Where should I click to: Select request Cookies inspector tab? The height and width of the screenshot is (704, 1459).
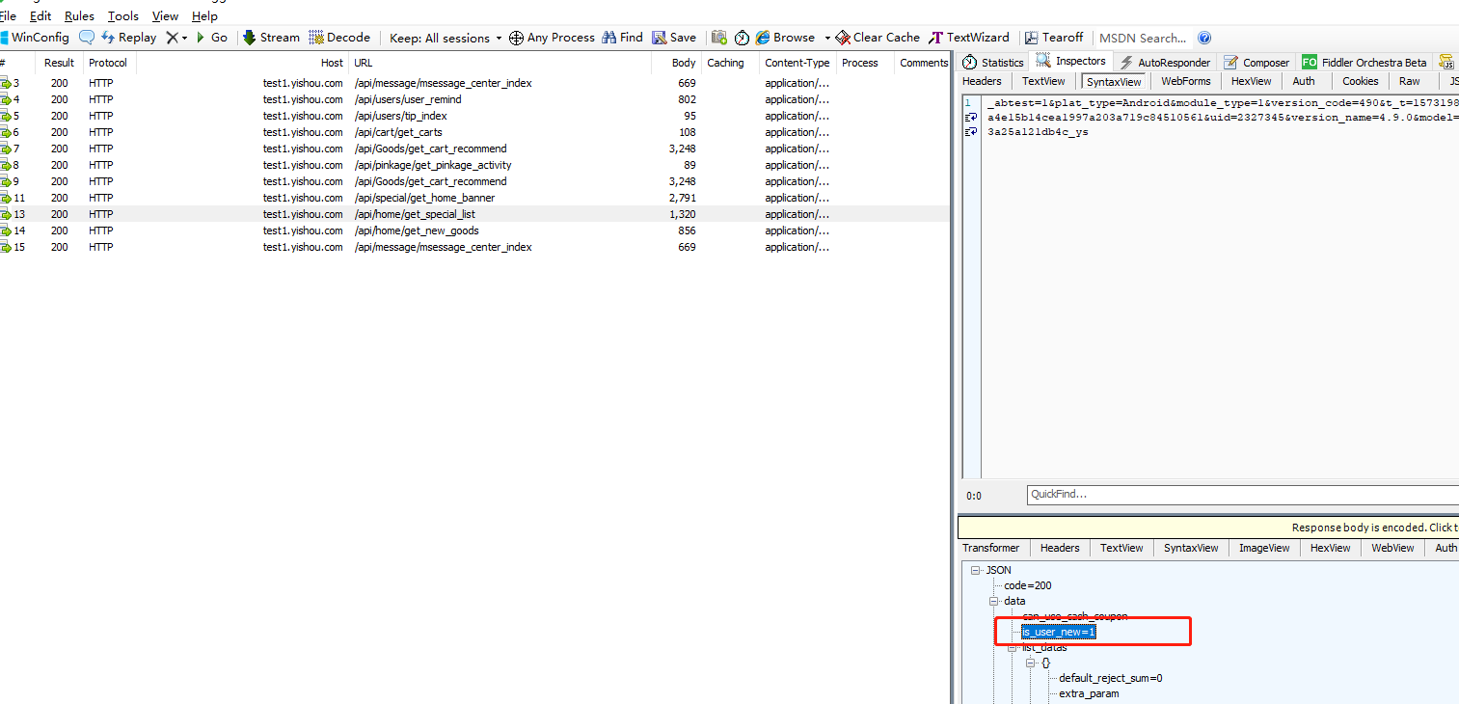tap(1361, 81)
